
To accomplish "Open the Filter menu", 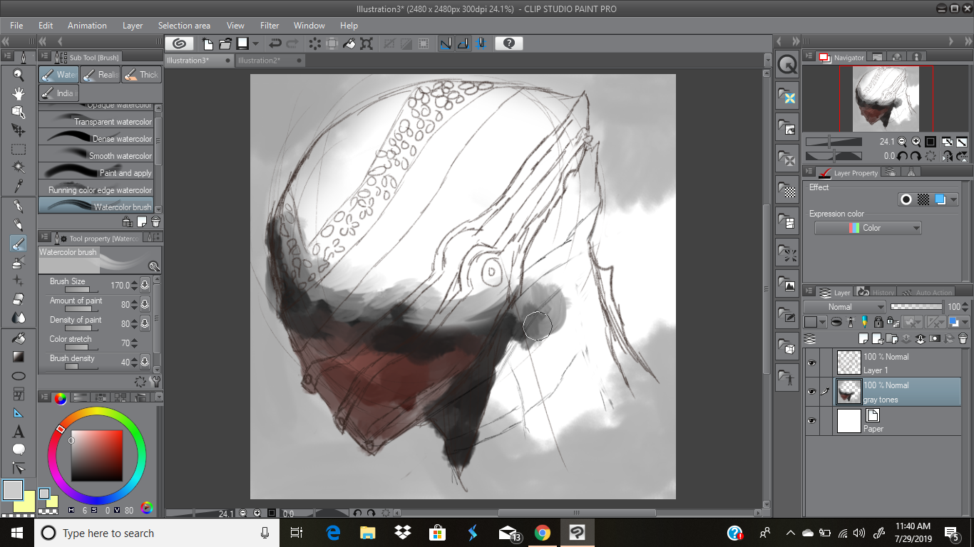I will pos(270,26).
